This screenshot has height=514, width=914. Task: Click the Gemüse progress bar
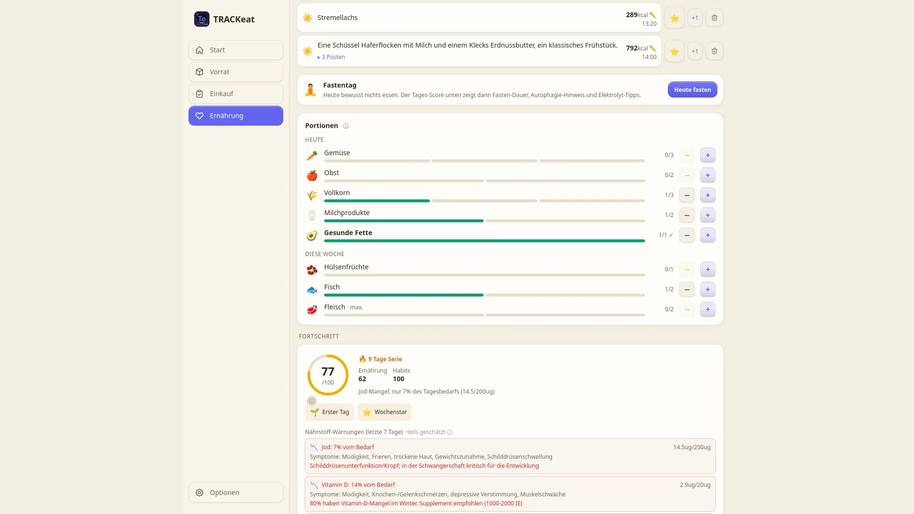pyautogui.click(x=485, y=161)
